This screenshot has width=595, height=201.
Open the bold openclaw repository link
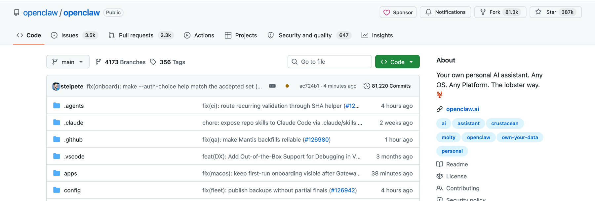point(82,13)
